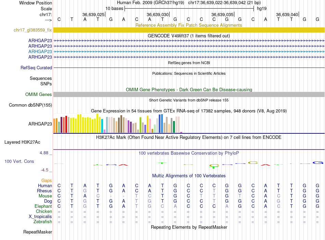Click the Layered H3K27Ac track label
The width and height of the screenshot is (325, 240).
coord(22,142)
